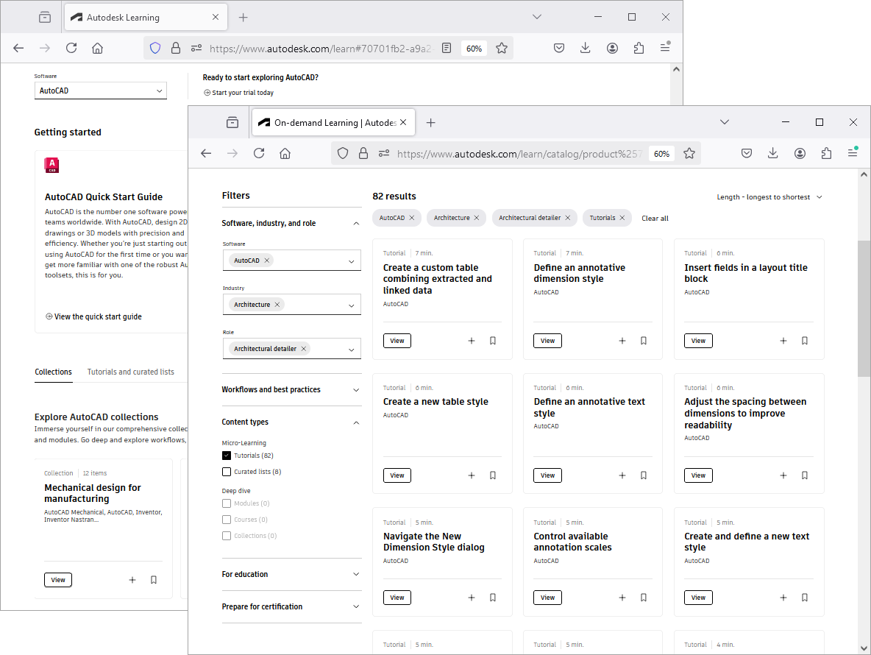The width and height of the screenshot is (871, 655).
Task: Bookmark the 'Mechanical design for manufacturing' collection
Action: [x=154, y=580]
